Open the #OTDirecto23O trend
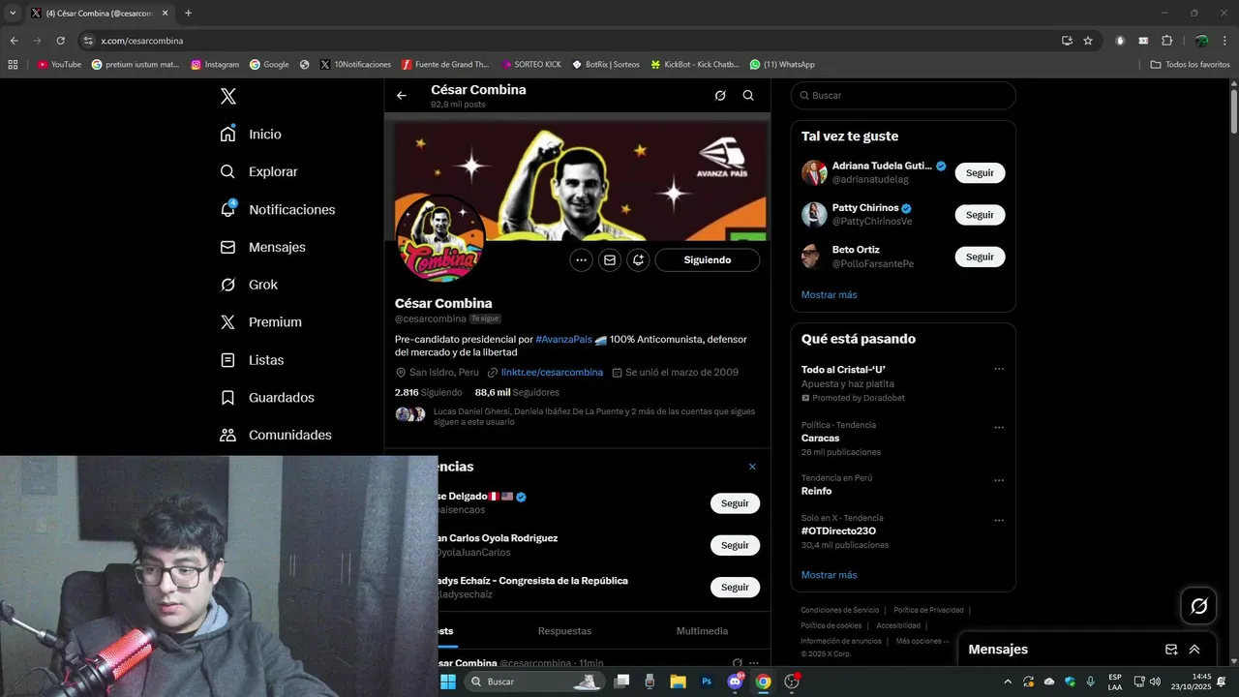The image size is (1239, 697). click(x=838, y=530)
